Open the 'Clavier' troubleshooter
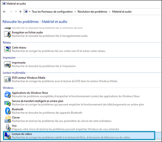Viewport: 162px width, 142px height. click(16, 118)
